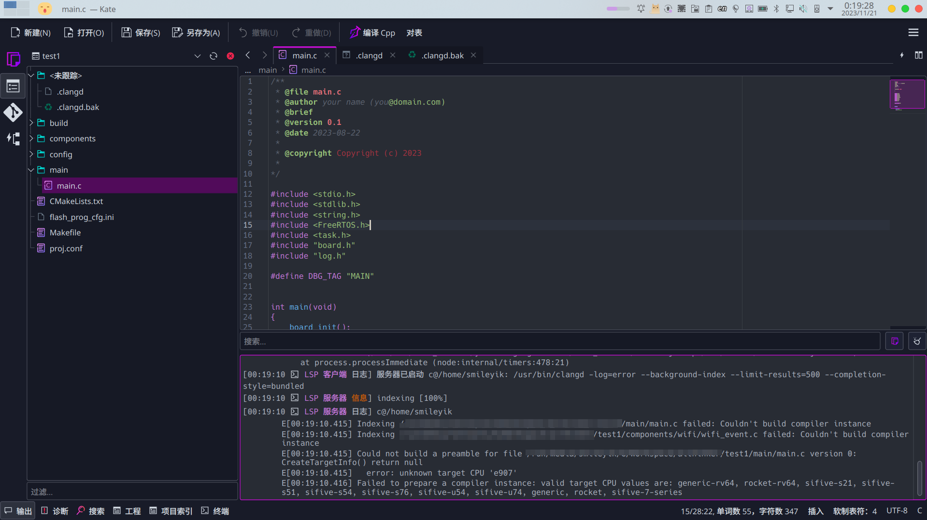Image resolution: width=927 pixels, height=520 pixels.
Task: Click the Undo (撤销) button
Action: coord(258,33)
